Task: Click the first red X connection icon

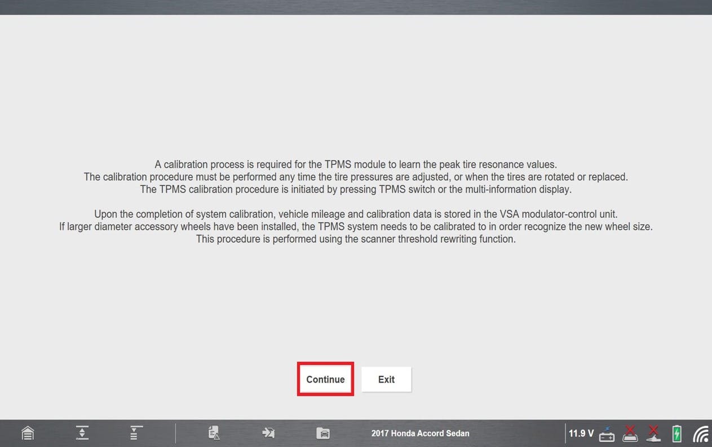Action: click(630, 433)
